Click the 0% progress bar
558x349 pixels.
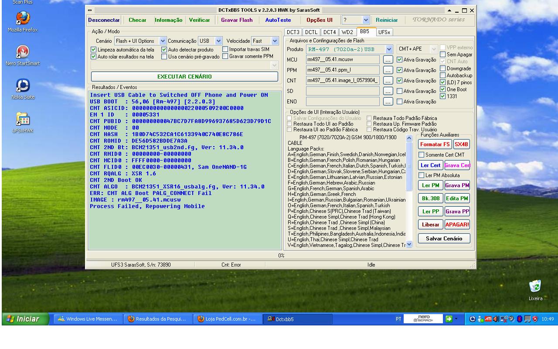tap(281, 256)
